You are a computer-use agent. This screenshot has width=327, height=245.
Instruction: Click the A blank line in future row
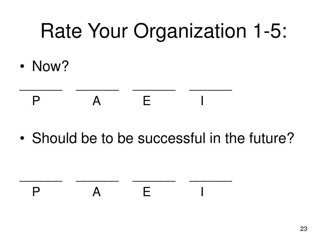(x=97, y=181)
